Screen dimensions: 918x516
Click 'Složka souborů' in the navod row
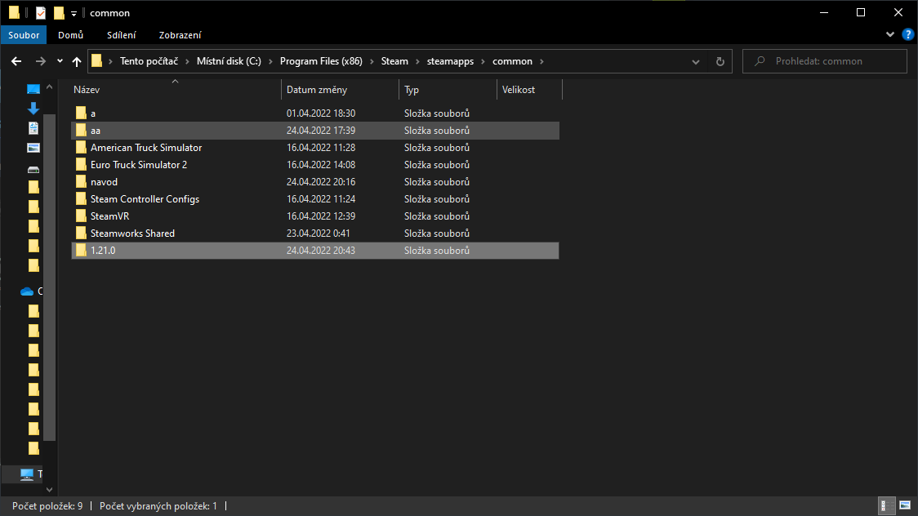tap(437, 182)
